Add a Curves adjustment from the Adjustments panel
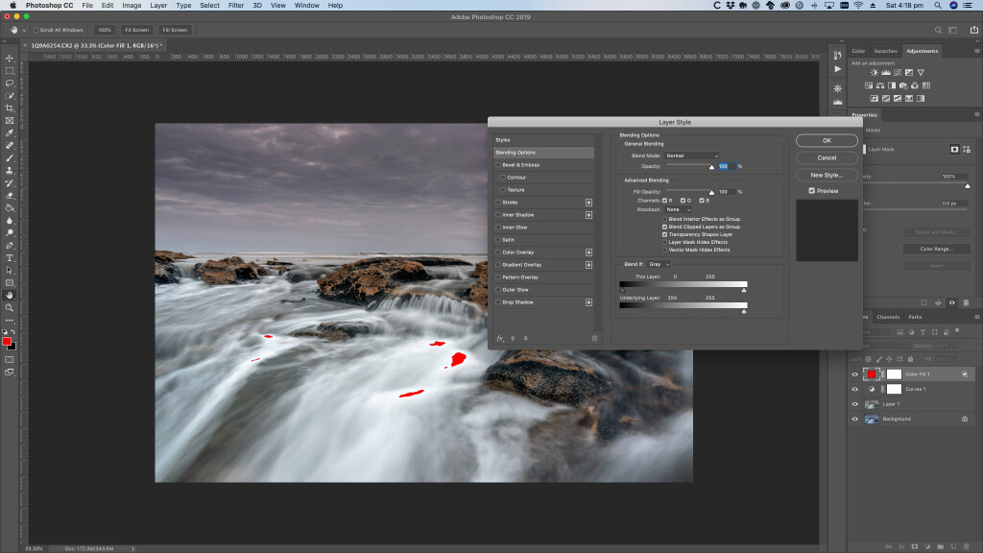983x553 pixels. (x=897, y=72)
